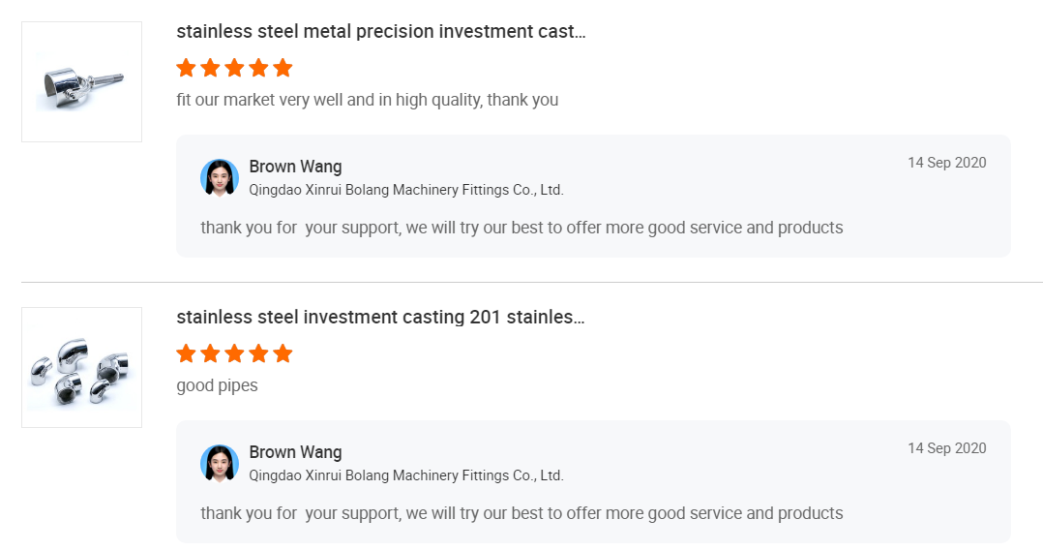Click Brown Wang's avatar in the top reply
1043x551 pixels.
tap(220, 177)
